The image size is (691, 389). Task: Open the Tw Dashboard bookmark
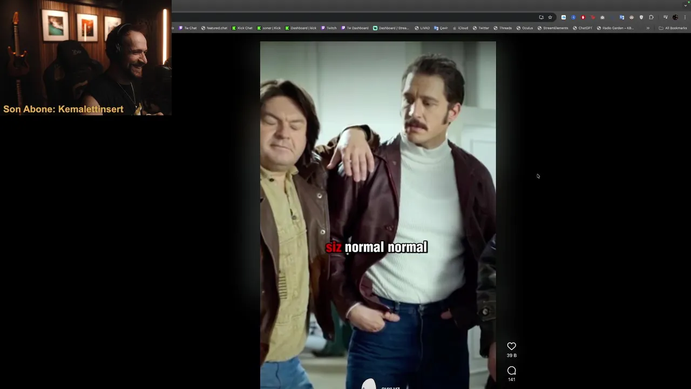355,28
